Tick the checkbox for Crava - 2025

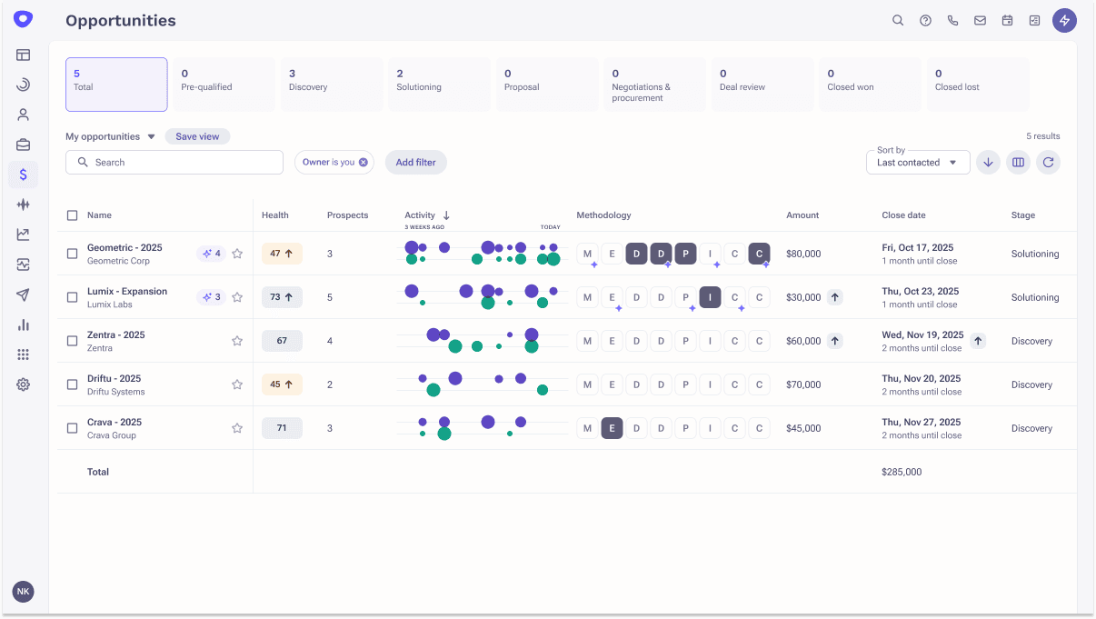click(x=73, y=428)
